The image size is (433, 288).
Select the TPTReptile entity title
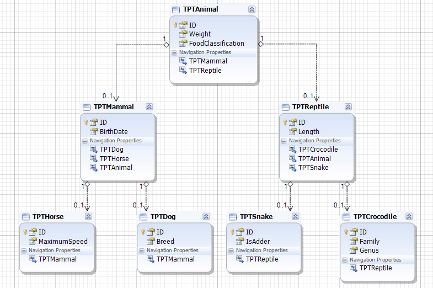(x=311, y=107)
